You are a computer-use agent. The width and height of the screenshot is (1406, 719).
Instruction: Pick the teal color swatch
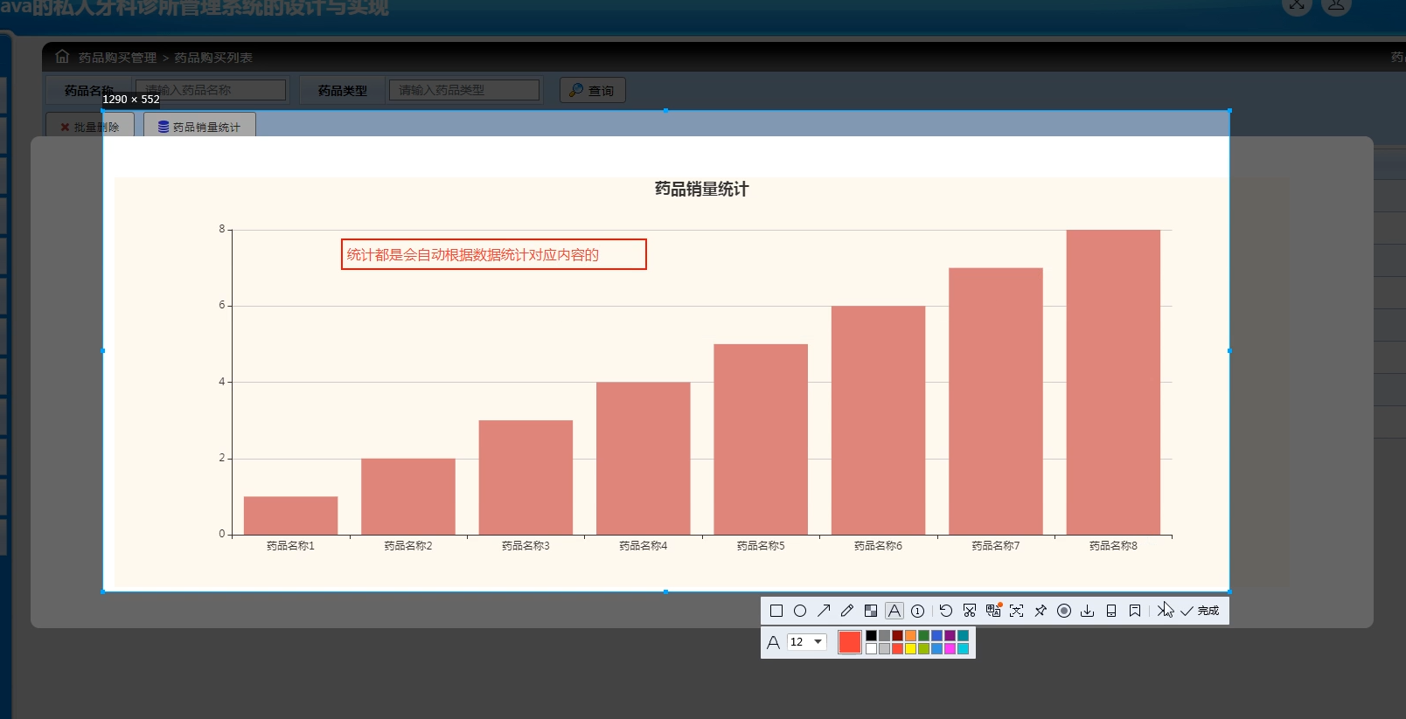click(x=963, y=636)
